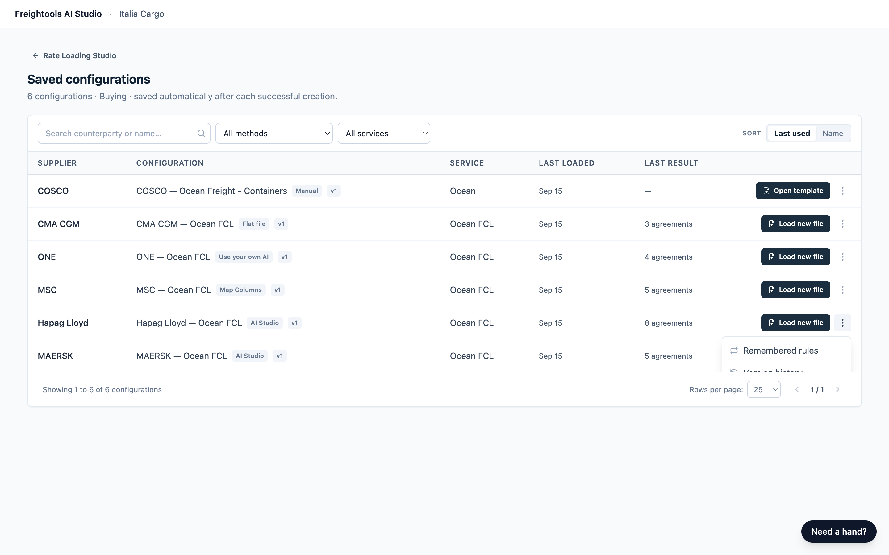This screenshot has width=889, height=555.
Task: Expand the All services dropdown
Action: (384, 133)
